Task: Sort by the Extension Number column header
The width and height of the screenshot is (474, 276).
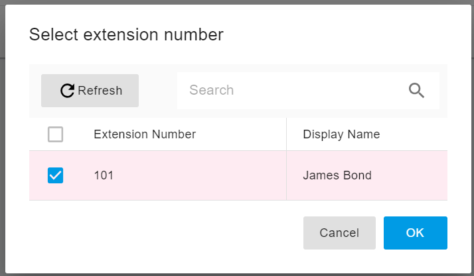Action: [x=145, y=134]
